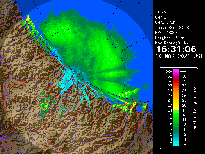205x154 pixels.
Task: Click the 'ilts2' site name text
Action: [x=161, y=12]
